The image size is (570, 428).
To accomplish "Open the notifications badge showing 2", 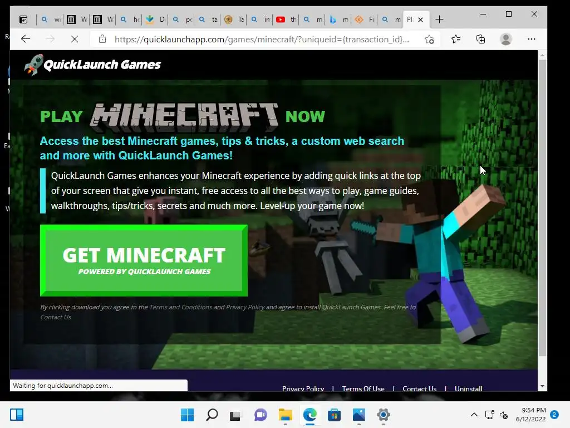I will (554, 415).
